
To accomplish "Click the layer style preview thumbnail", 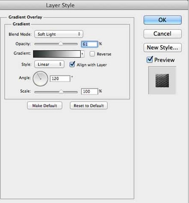I will 162,80.
